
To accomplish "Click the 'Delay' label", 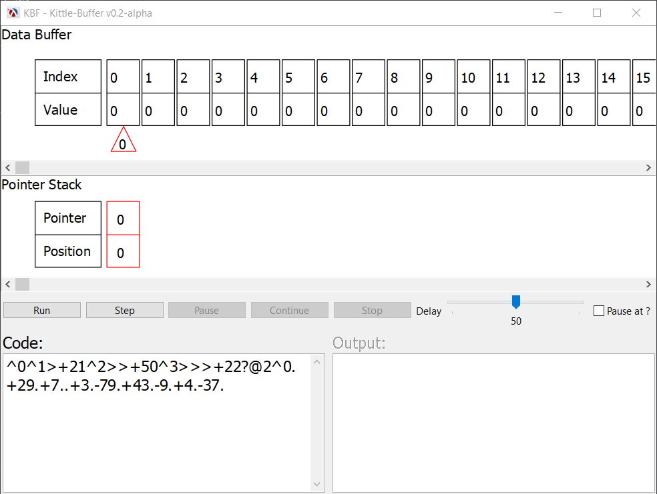I will coord(429,311).
